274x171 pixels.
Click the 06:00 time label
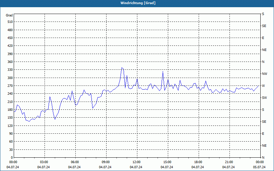point(75,162)
